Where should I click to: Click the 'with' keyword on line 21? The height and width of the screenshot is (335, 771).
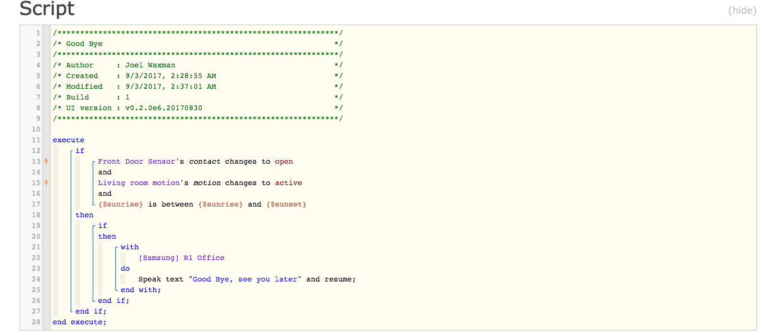click(129, 247)
